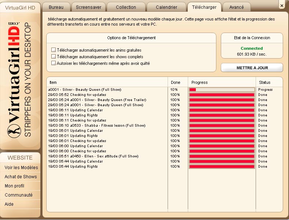
Task: Open the Aide help link
Action: tap(9, 204)
